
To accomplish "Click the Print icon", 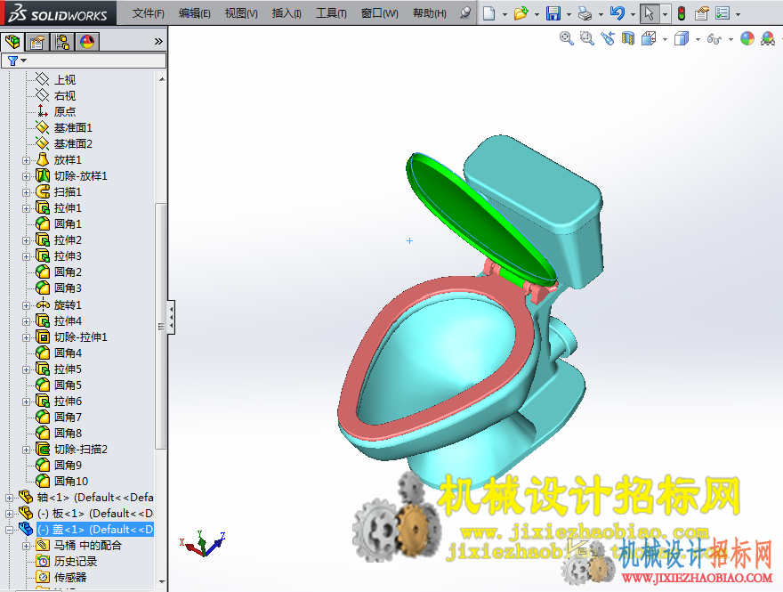I will 585,13.
